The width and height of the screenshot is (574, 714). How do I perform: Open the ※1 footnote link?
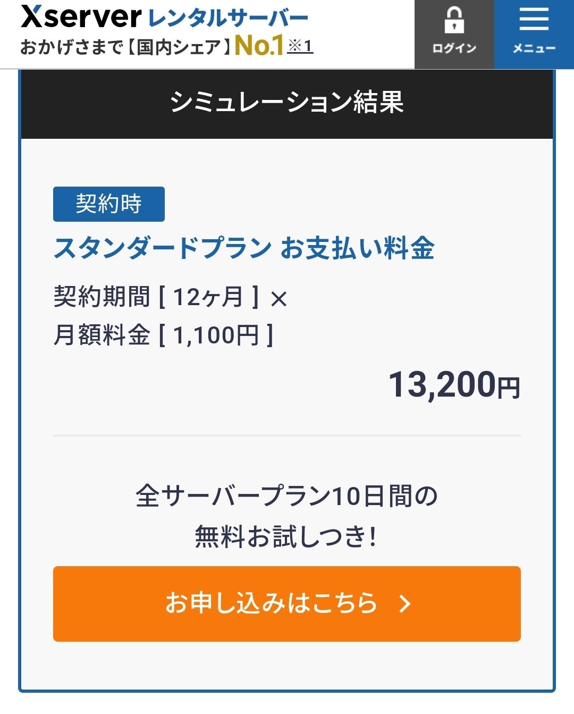300,46
